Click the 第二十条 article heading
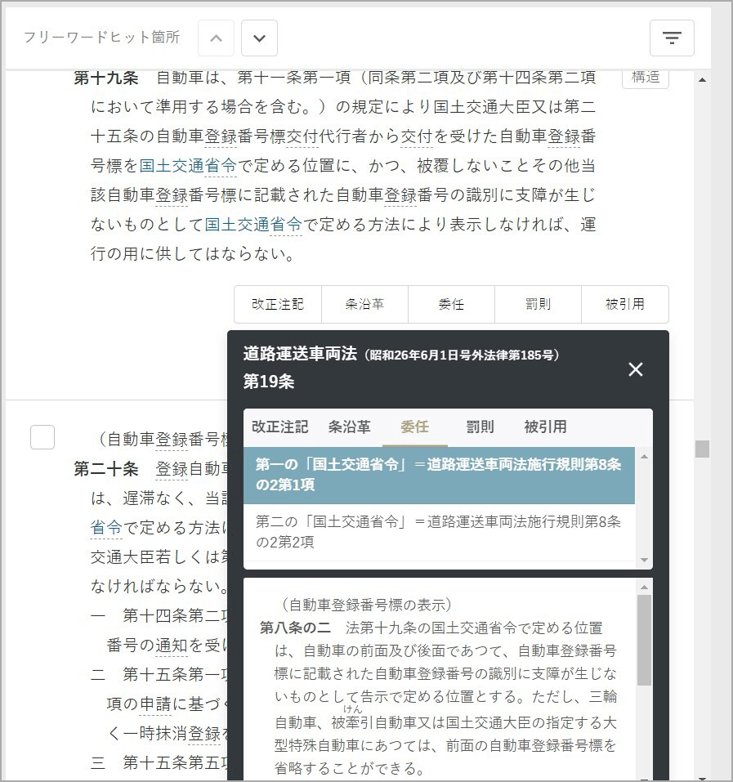Image resolution: width=733 pixels, height=782 pixels. point(106,469)
